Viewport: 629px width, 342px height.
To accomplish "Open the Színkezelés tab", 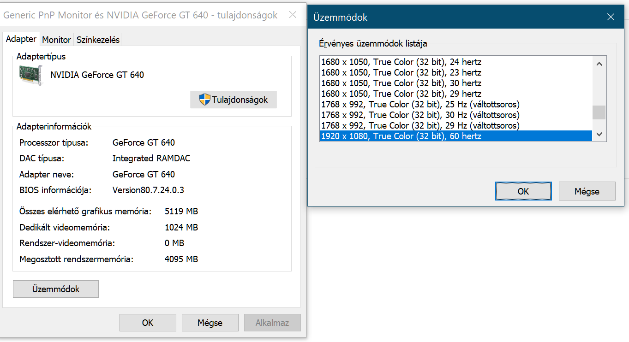I will coord(98,40).
